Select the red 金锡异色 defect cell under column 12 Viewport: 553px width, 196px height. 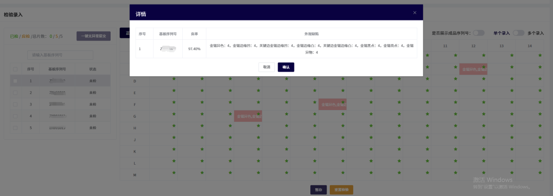click(473, 70)
